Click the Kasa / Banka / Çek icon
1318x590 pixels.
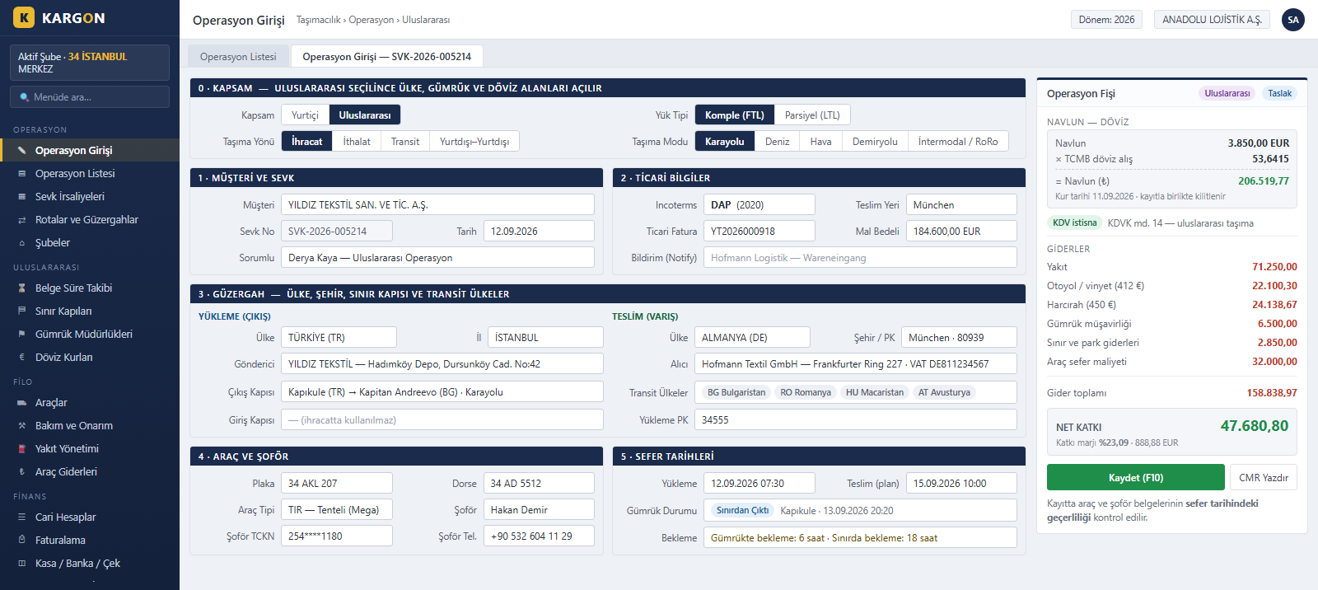pyautogui.click(x=22, y=563)
